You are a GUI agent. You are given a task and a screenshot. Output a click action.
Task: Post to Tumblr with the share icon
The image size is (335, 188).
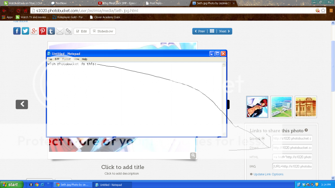pos(51,31)
